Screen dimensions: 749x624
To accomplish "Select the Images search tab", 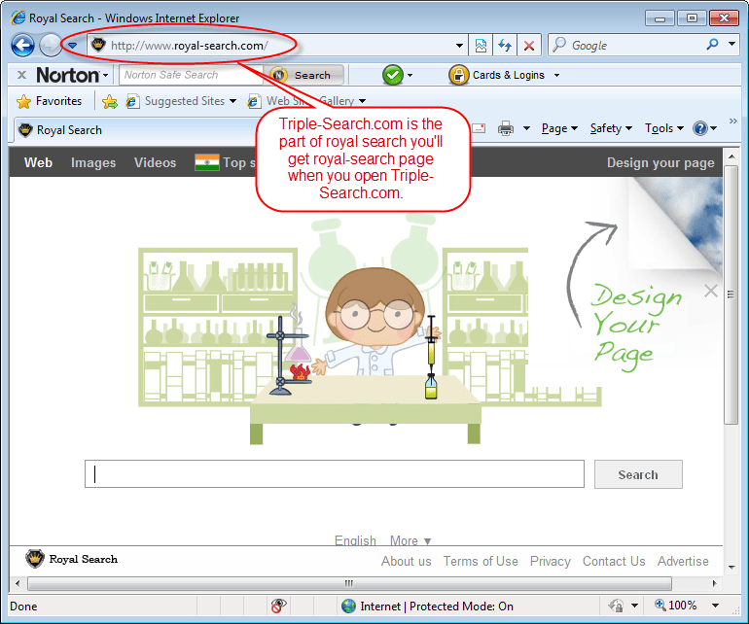I will 93,162.
